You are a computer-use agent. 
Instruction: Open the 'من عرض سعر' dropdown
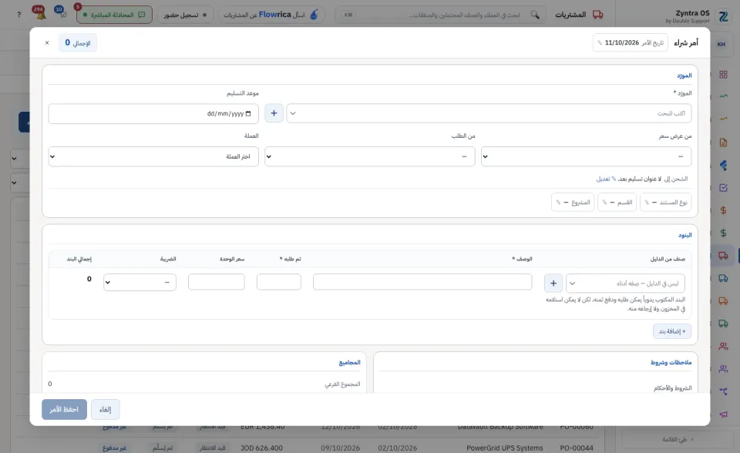[586, 156]
